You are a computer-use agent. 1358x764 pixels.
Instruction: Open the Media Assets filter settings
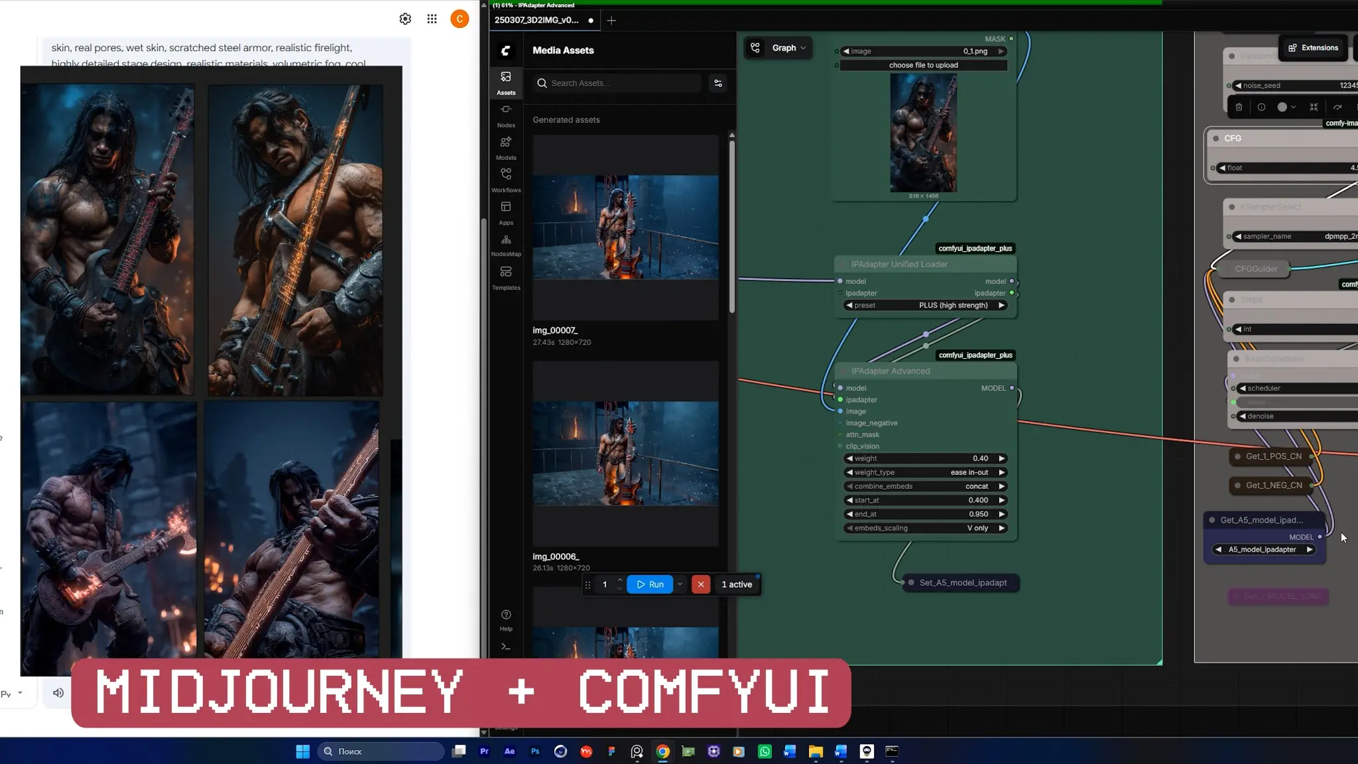pos(717,83)
